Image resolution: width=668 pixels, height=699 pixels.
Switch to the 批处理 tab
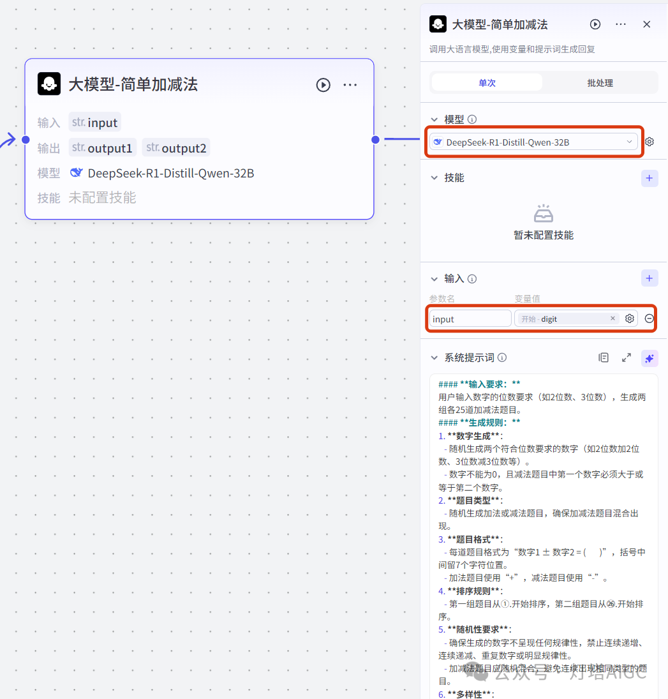pyautogui.click(x=600, y=83)
